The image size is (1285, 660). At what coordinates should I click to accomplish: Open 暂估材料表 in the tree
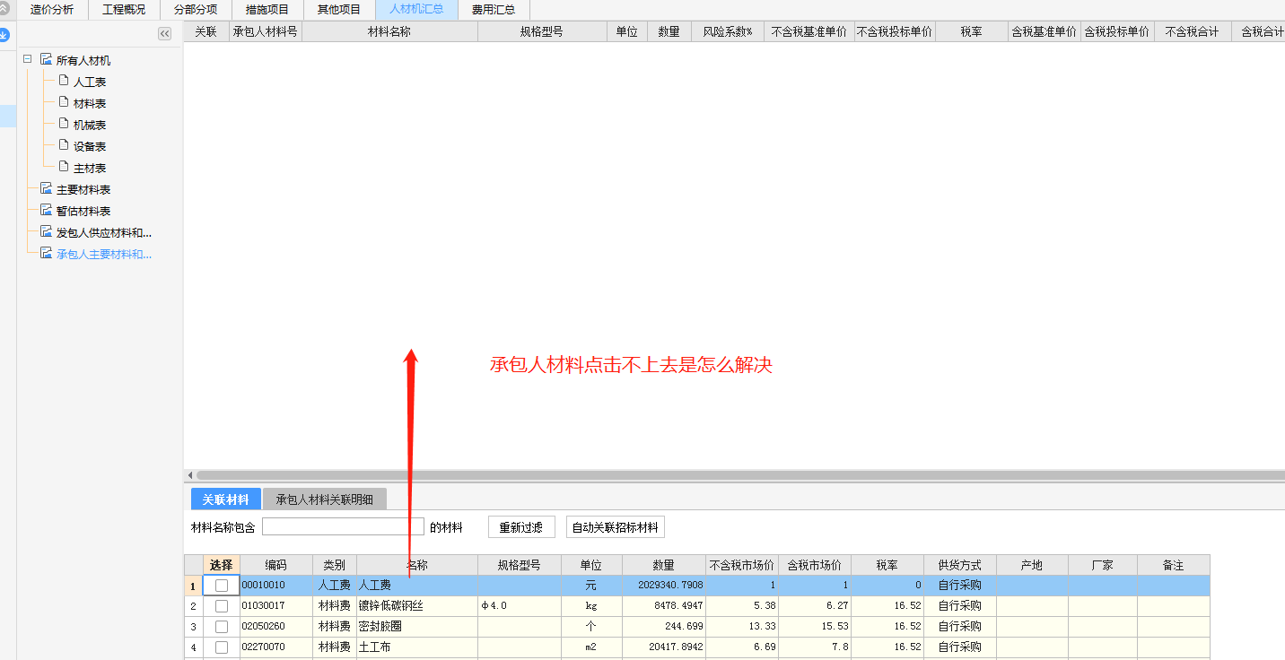83,211
